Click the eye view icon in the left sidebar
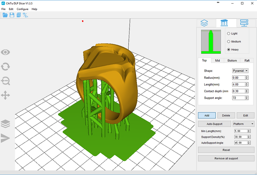Image resolution: width=257 pixels, height=175 pixels. tap(6, 52)
